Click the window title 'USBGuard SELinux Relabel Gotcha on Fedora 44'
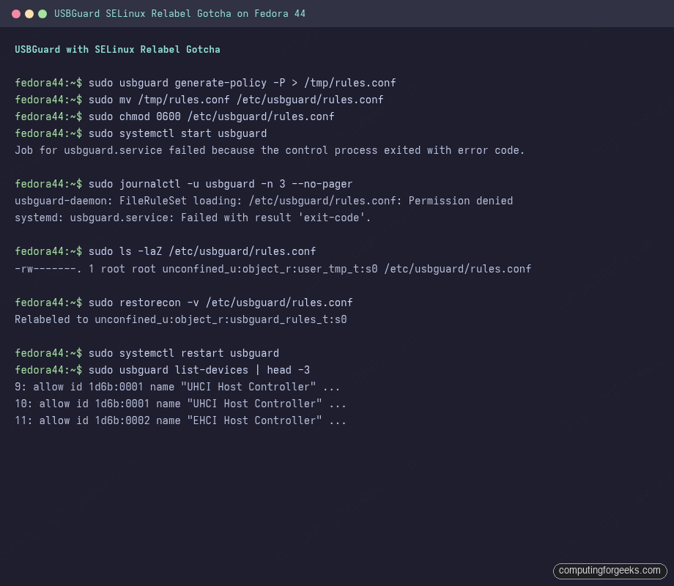This screenshot has width=674, height=586. click(179, 14)
